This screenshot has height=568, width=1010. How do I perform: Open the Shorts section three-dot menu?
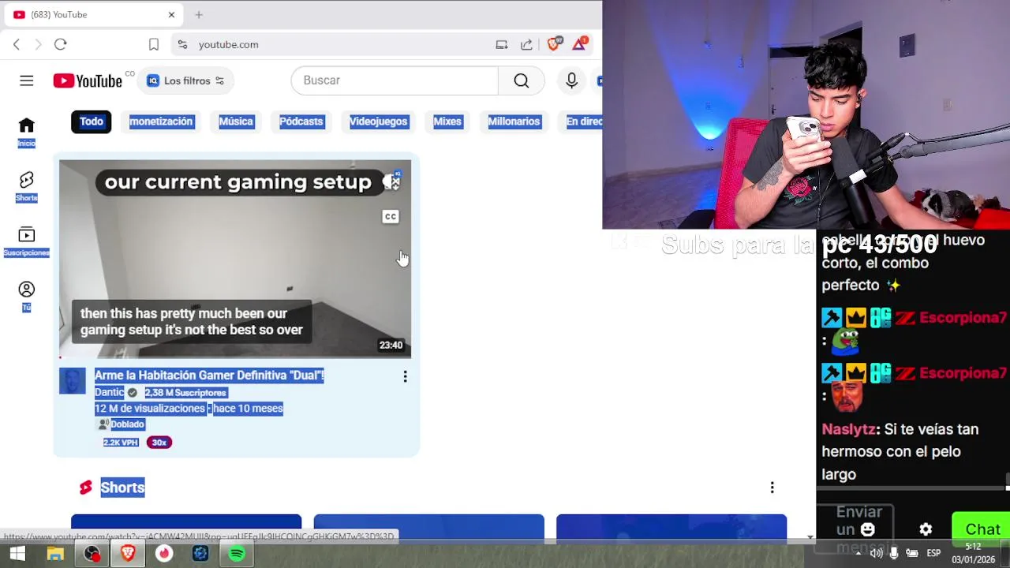(x=772, y=488)
